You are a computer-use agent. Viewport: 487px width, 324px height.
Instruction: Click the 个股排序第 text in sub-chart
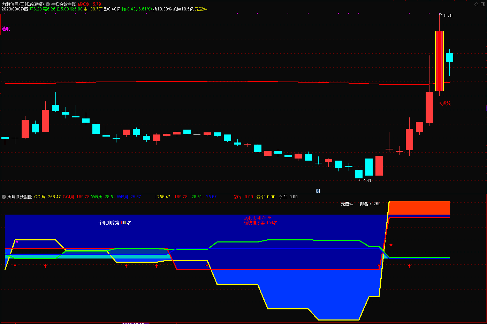click(x=109, y=223)
